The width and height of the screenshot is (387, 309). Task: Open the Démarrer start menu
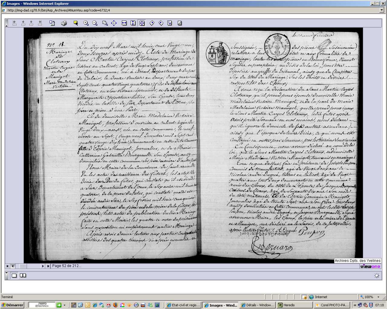pos(13,305)
